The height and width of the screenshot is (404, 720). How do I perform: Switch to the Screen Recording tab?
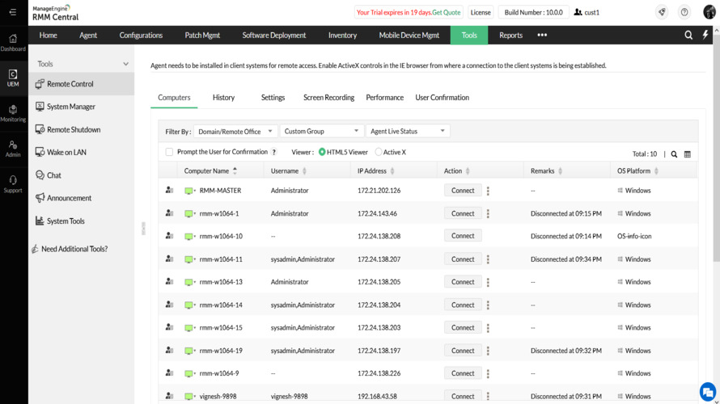[x=328, y=98]
